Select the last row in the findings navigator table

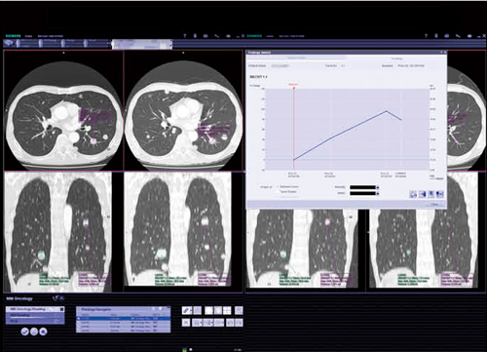tap(123, 331)
